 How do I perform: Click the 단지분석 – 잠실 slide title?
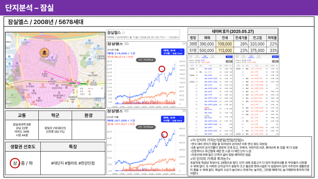click(x=29, y=8)
